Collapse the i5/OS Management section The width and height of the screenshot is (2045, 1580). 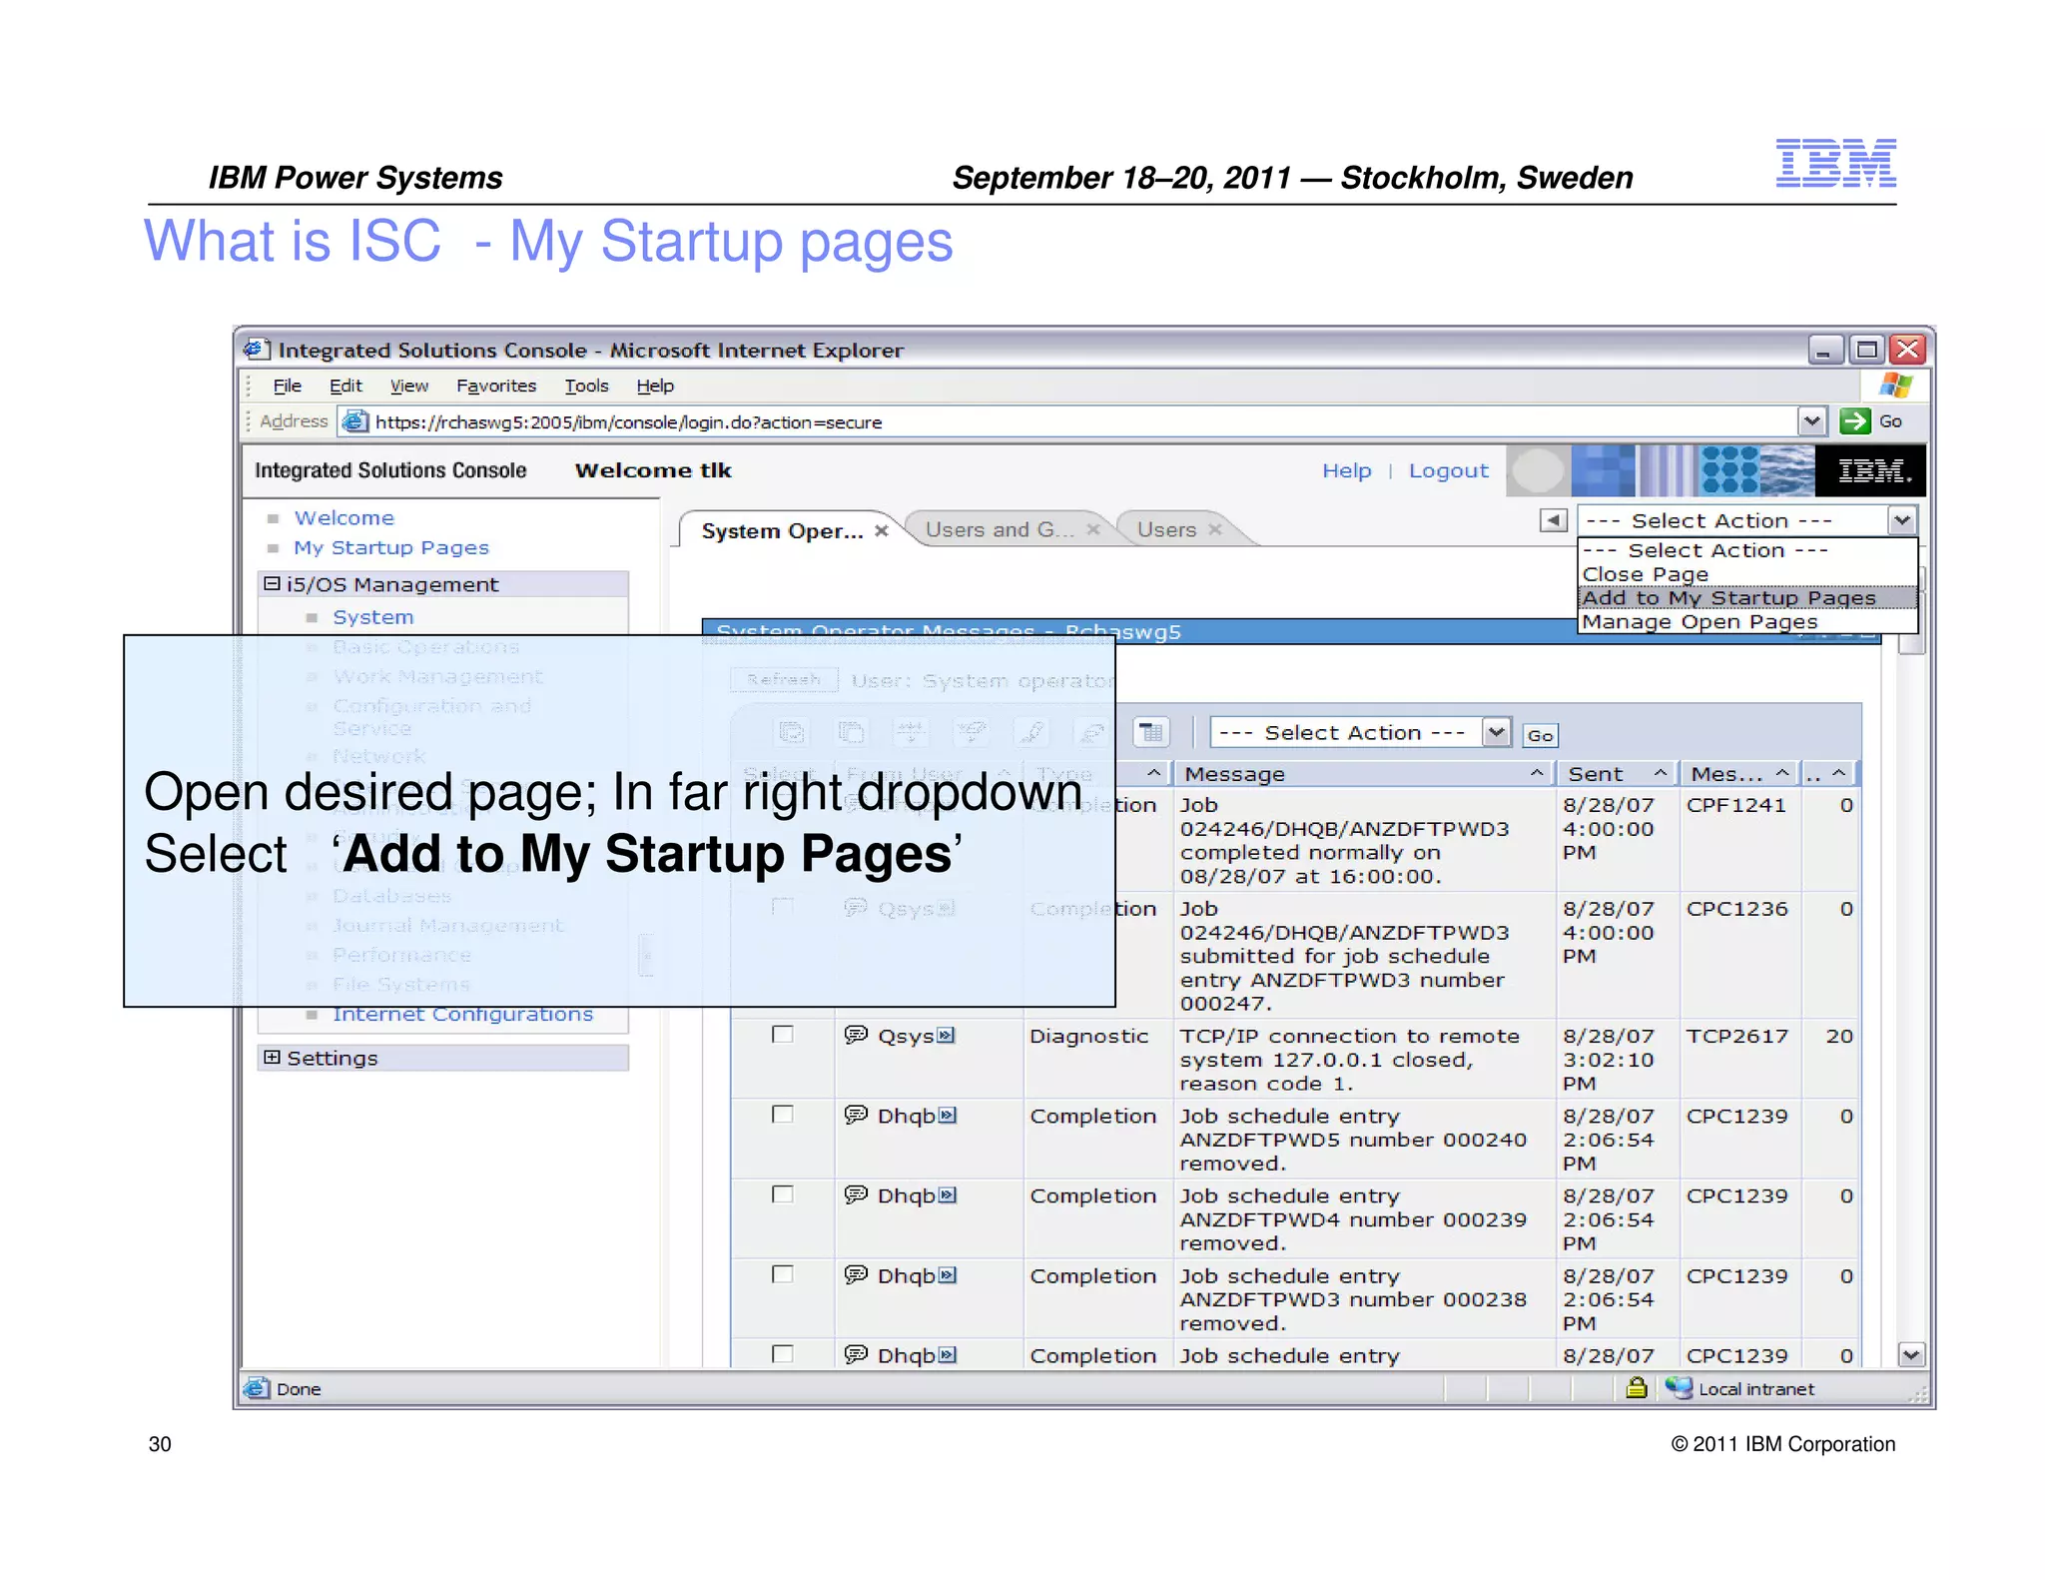click(272, 583)
